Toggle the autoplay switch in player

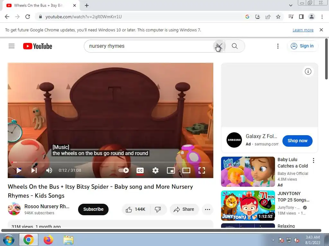pos(124,170)
